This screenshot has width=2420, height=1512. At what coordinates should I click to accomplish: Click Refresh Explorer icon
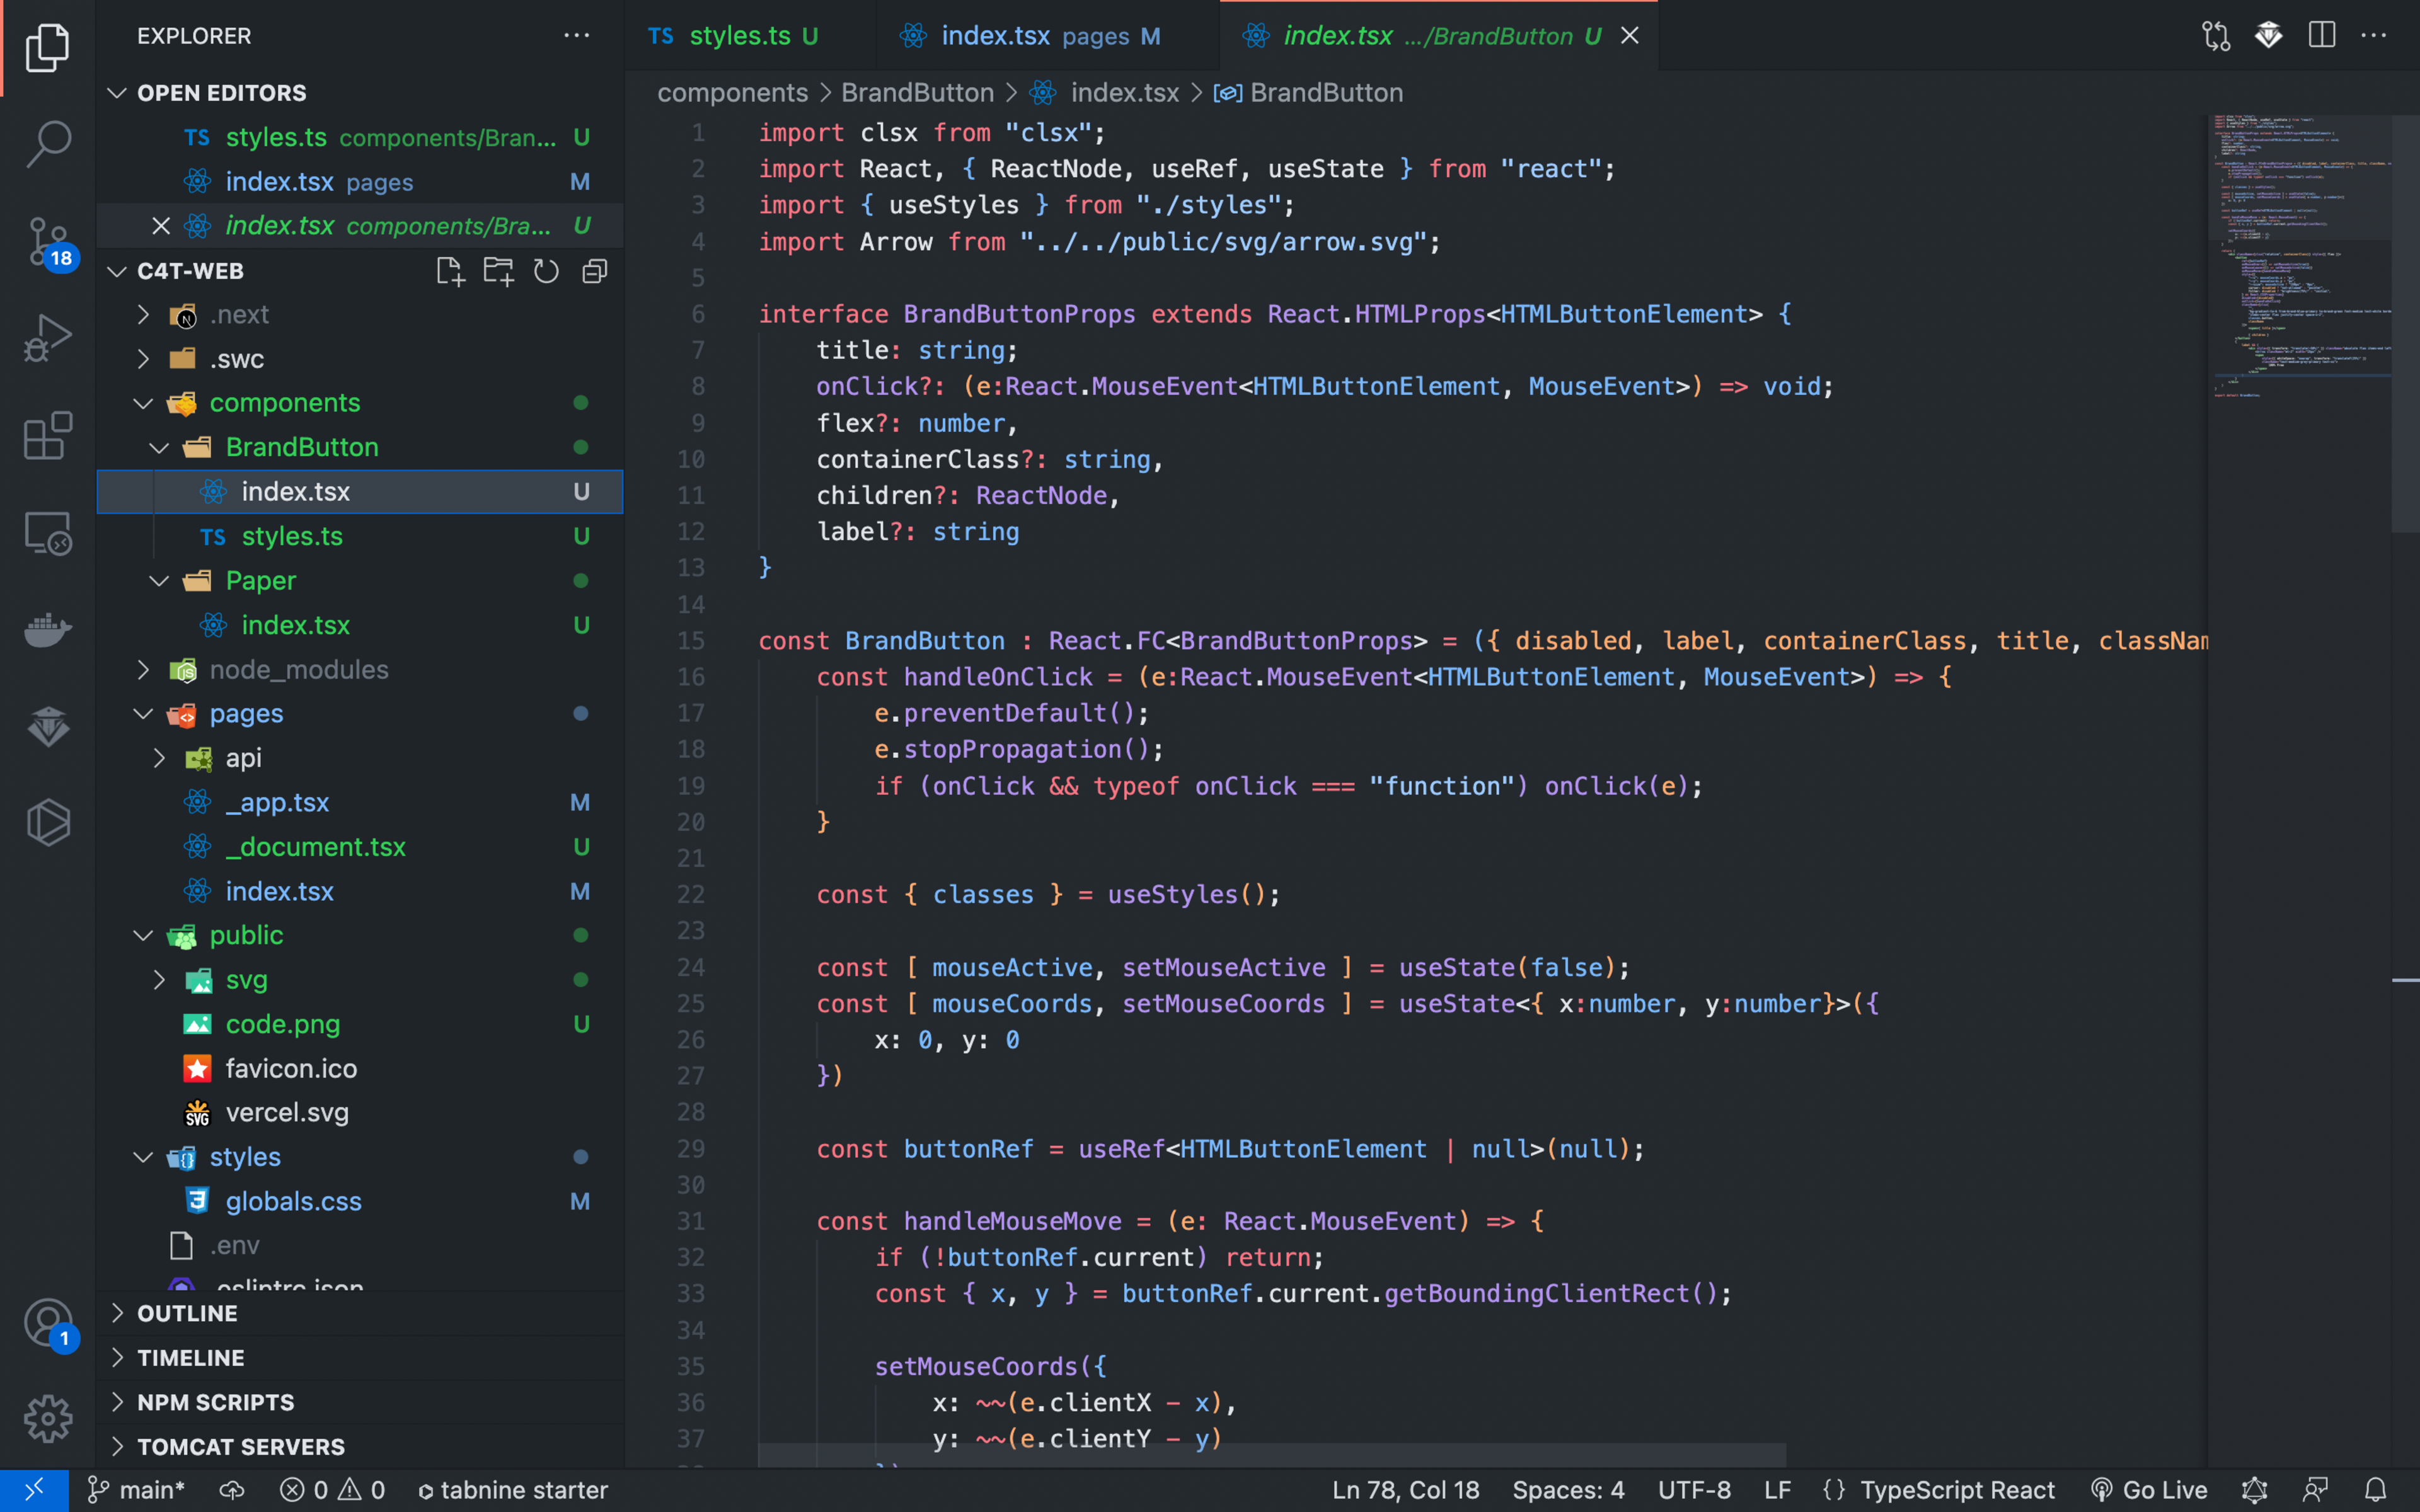pos(546,271)
